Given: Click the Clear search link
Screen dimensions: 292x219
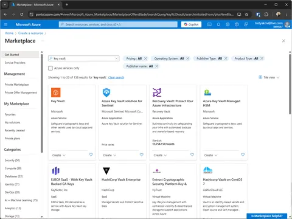Looking at the screenshot, I should tap(116, 77).
